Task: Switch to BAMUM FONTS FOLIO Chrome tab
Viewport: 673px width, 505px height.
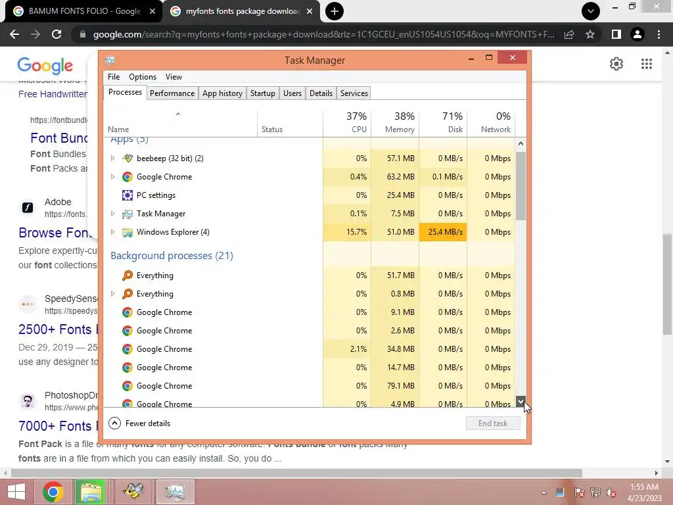Action: [x=84, y=11]
